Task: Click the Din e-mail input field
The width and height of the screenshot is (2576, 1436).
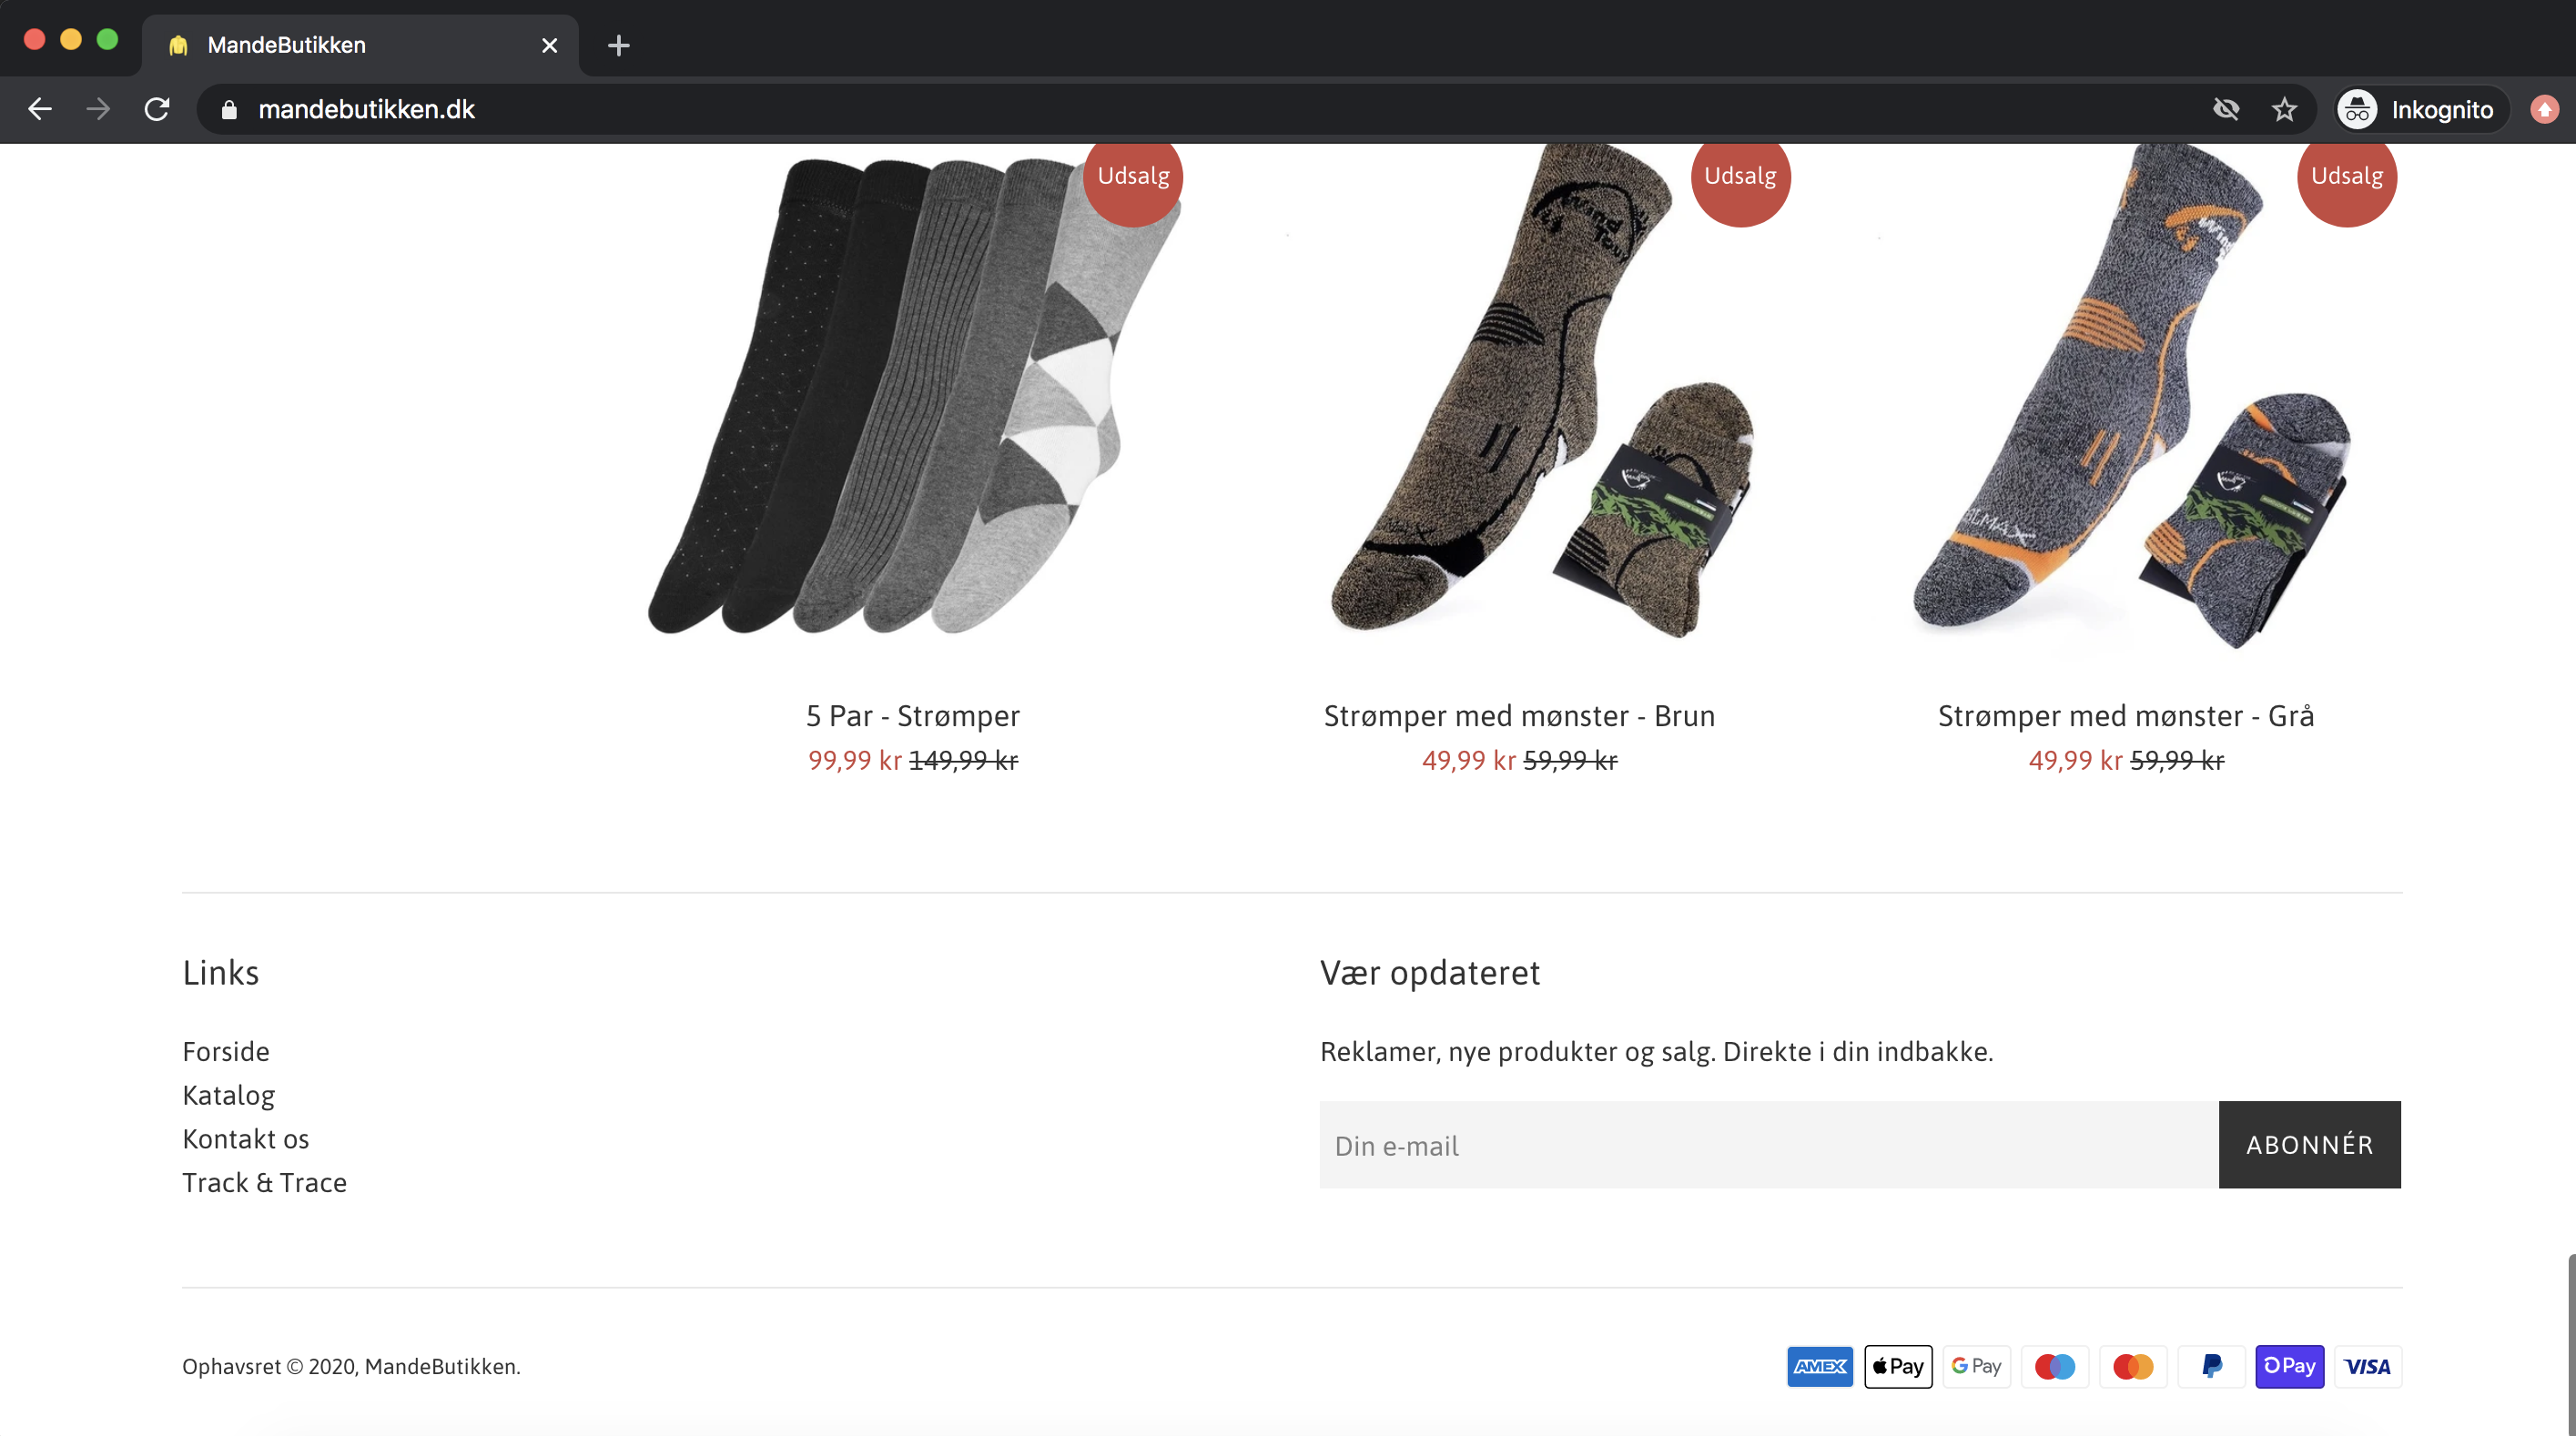Action: [x=1768, y=1145]
